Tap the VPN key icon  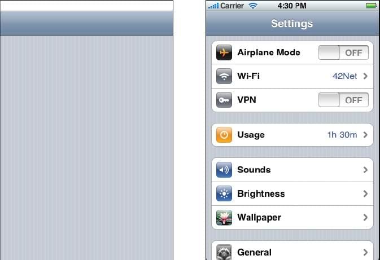(x=224, y=100)
